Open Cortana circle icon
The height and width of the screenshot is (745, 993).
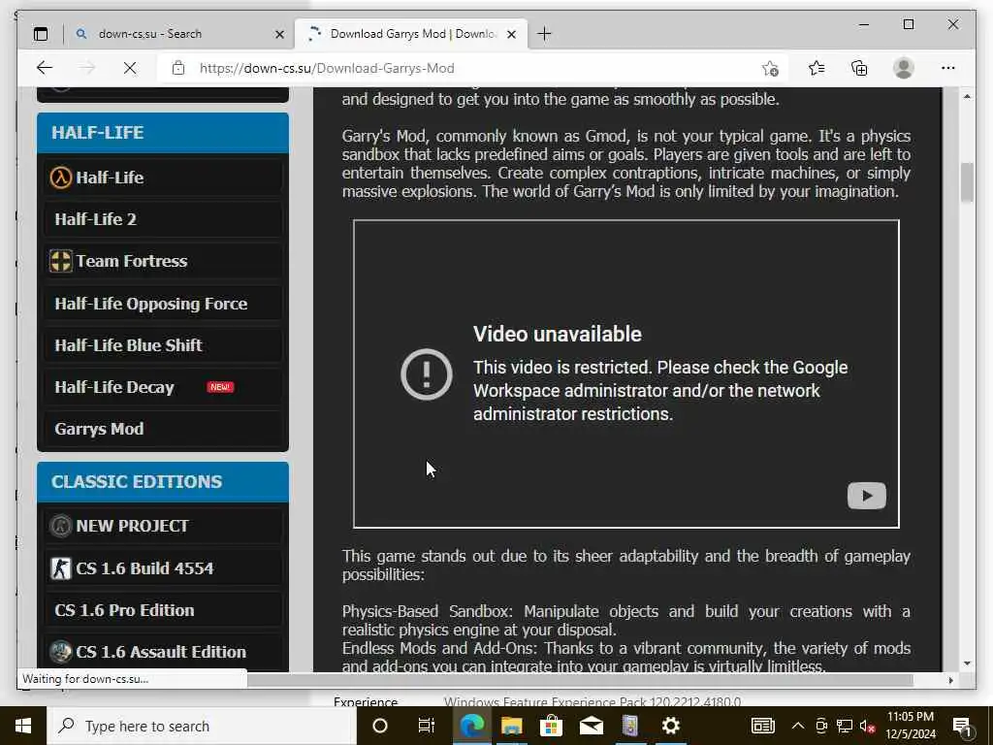coord(380,726)
